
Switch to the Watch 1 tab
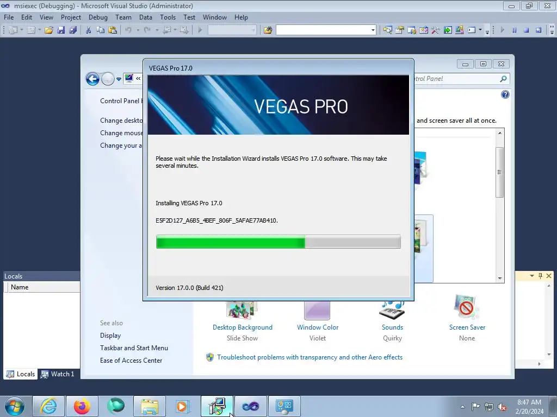pos(58,374)
